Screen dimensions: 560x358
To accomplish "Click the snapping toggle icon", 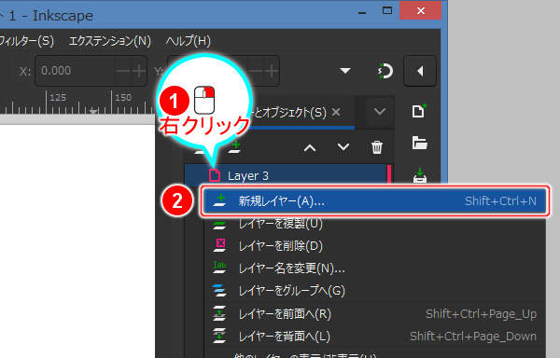I will [385, 71].
